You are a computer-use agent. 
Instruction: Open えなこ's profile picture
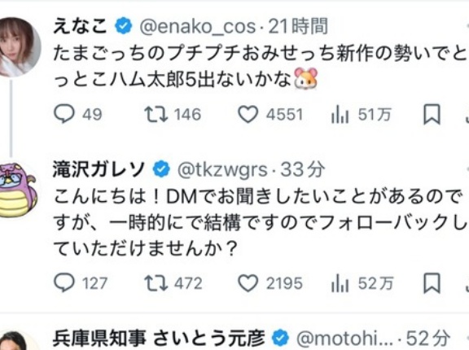tap(19, 46)
